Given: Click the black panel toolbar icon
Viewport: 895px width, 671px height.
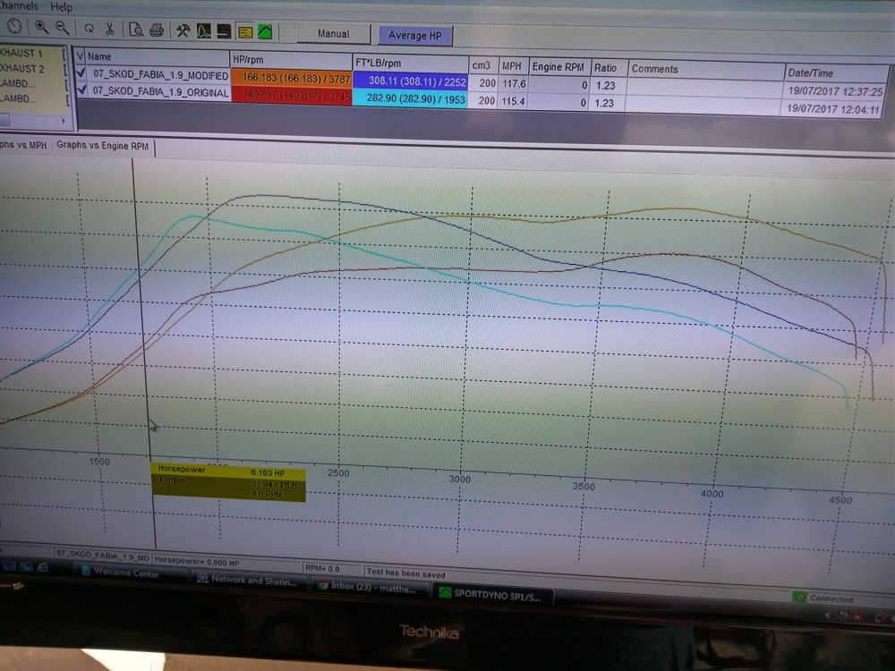Looking at the screenshot, I should click(224, 31).
